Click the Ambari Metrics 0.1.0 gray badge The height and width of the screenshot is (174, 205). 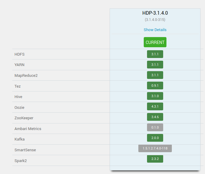[155, 127]
